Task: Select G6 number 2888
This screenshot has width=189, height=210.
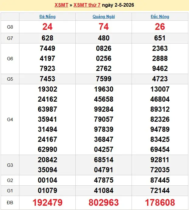Action: point(160,58)
